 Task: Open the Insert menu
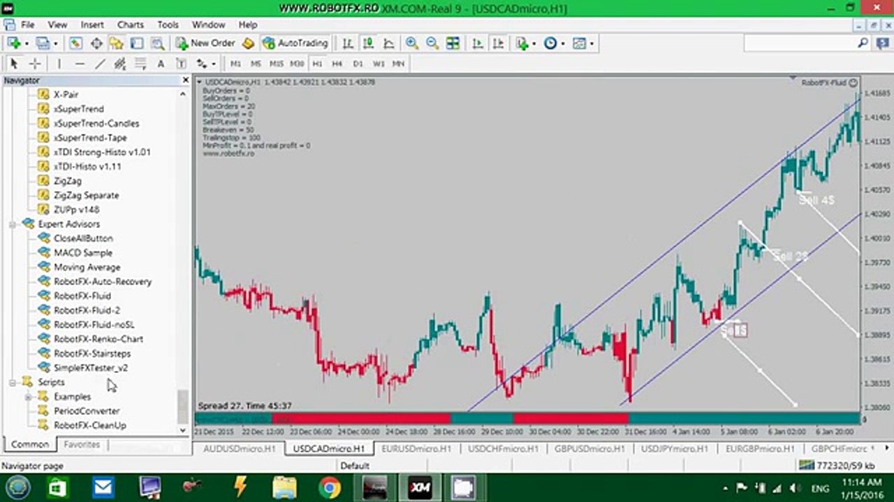tap(92, 24)
